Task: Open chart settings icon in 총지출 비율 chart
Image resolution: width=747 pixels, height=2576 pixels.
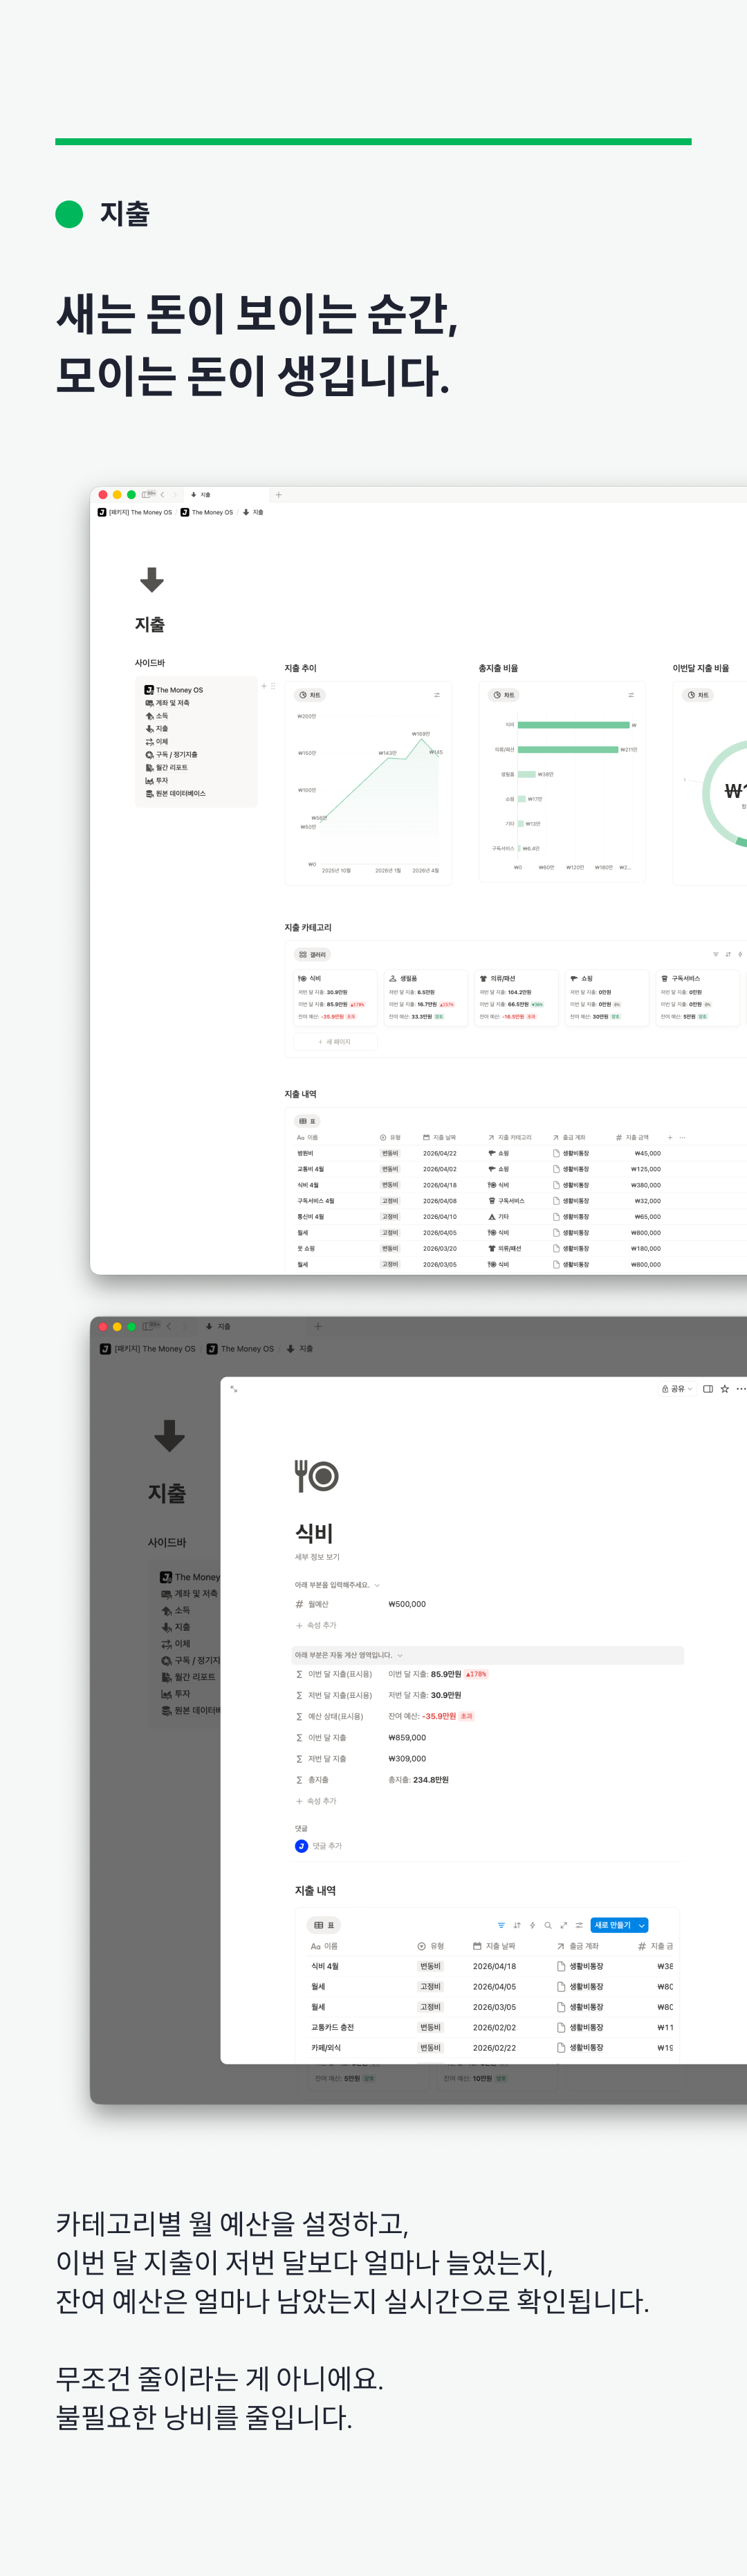Action: (630, 695)
